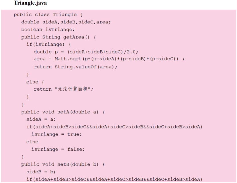This screenshot has height=183, width=237.
Task: Click the 'public class Triangle' declaration line
Action: pyautogui.click(x=48, y=15)
